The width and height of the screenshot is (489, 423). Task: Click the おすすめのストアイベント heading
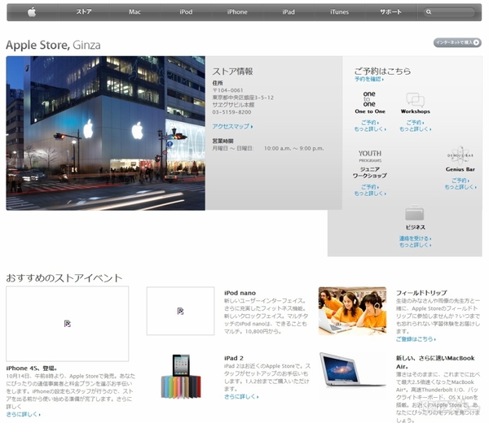click(64, 277)
